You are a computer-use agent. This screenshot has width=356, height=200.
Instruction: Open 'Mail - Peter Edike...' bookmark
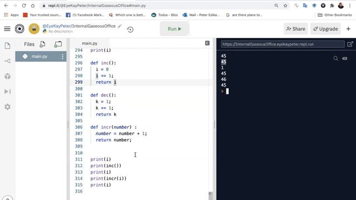[201, 15]
